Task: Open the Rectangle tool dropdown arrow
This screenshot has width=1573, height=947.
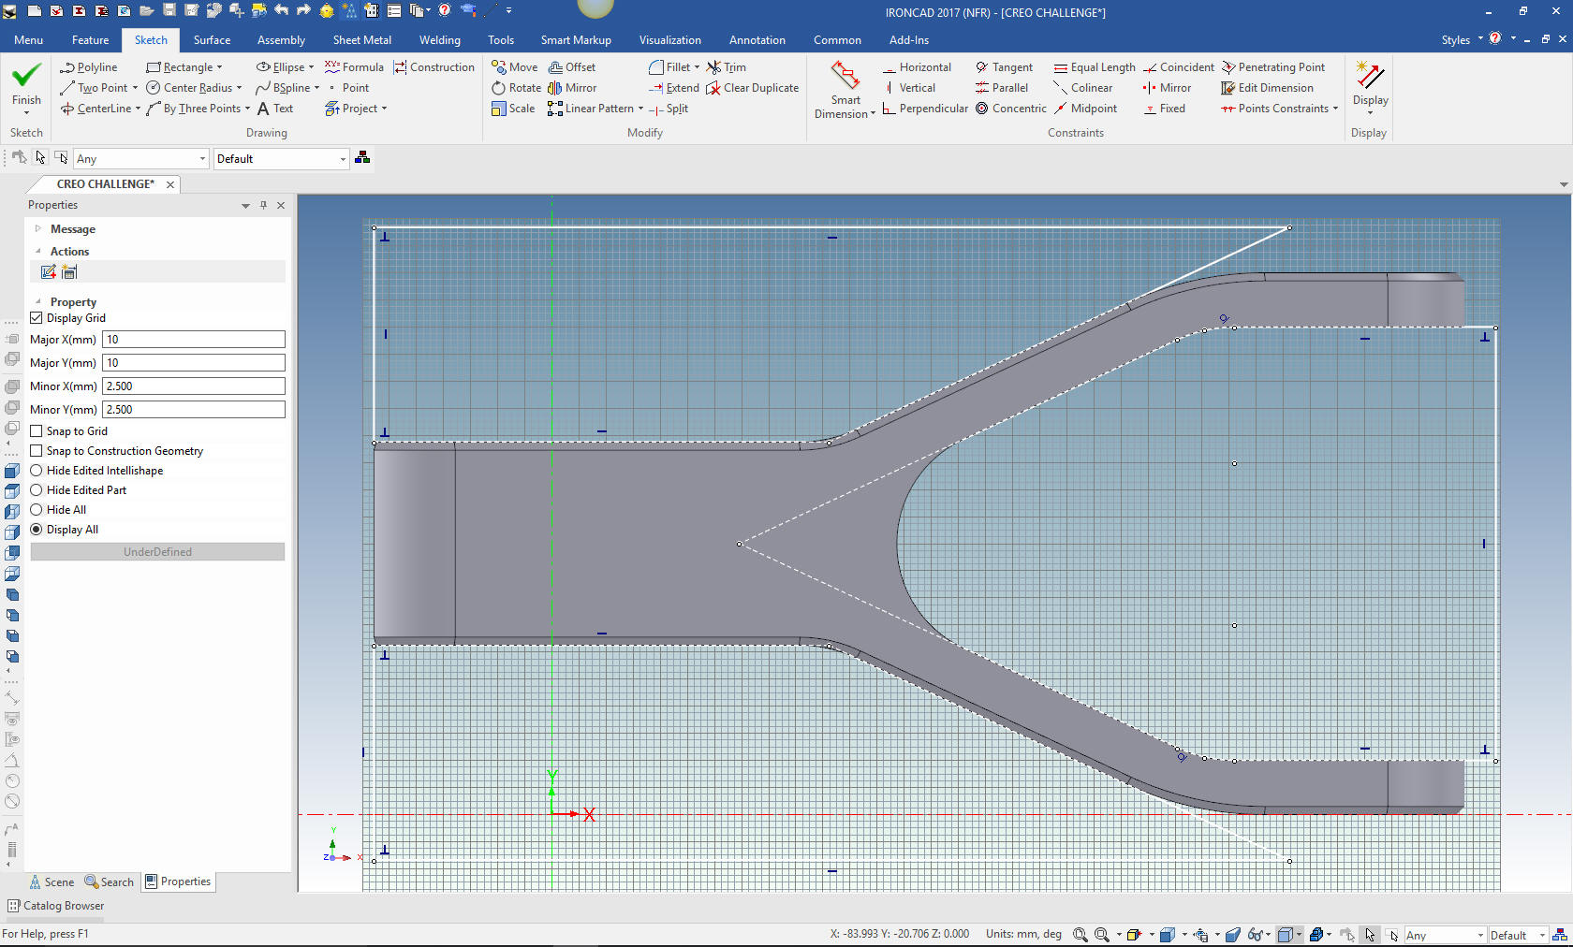Action: (220, 67)
